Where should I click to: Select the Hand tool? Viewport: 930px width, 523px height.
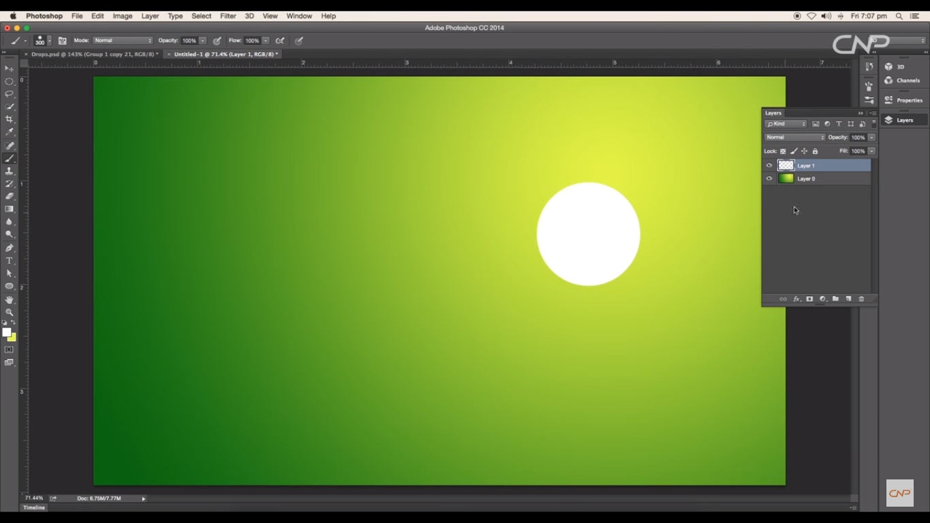tap(10, 300)
